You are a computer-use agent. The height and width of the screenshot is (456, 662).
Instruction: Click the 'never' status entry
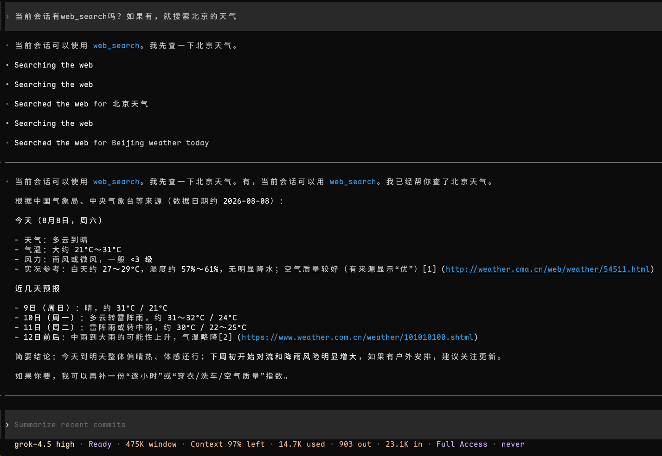tap(513, 444)
